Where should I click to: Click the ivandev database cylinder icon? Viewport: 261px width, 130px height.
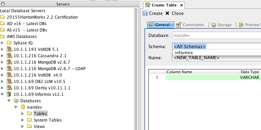pos(23,107)
